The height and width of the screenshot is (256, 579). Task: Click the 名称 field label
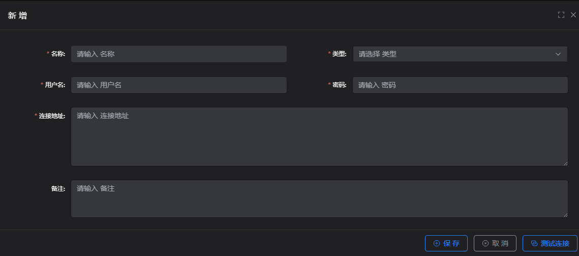[58, 54]
